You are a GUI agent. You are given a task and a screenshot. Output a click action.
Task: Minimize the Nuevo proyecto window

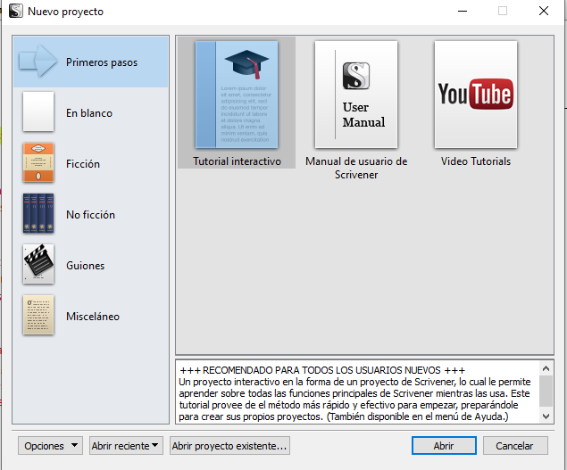point(463,11)
